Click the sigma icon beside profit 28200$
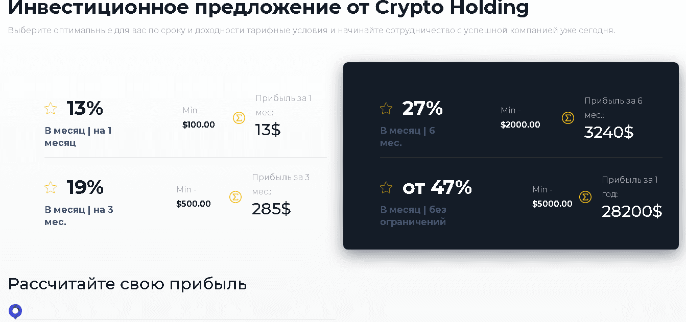This screenshot has height=322, width=686. pyautogui.click(x=585, y=196)
